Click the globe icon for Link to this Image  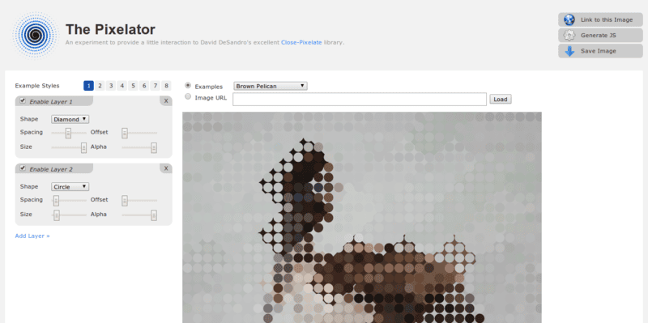pos(569,19)
